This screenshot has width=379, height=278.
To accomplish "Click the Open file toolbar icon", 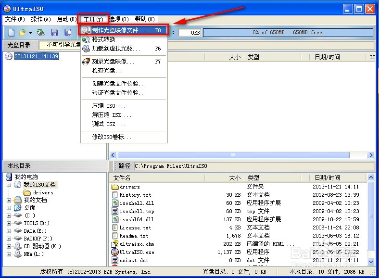I will [23, 32].
